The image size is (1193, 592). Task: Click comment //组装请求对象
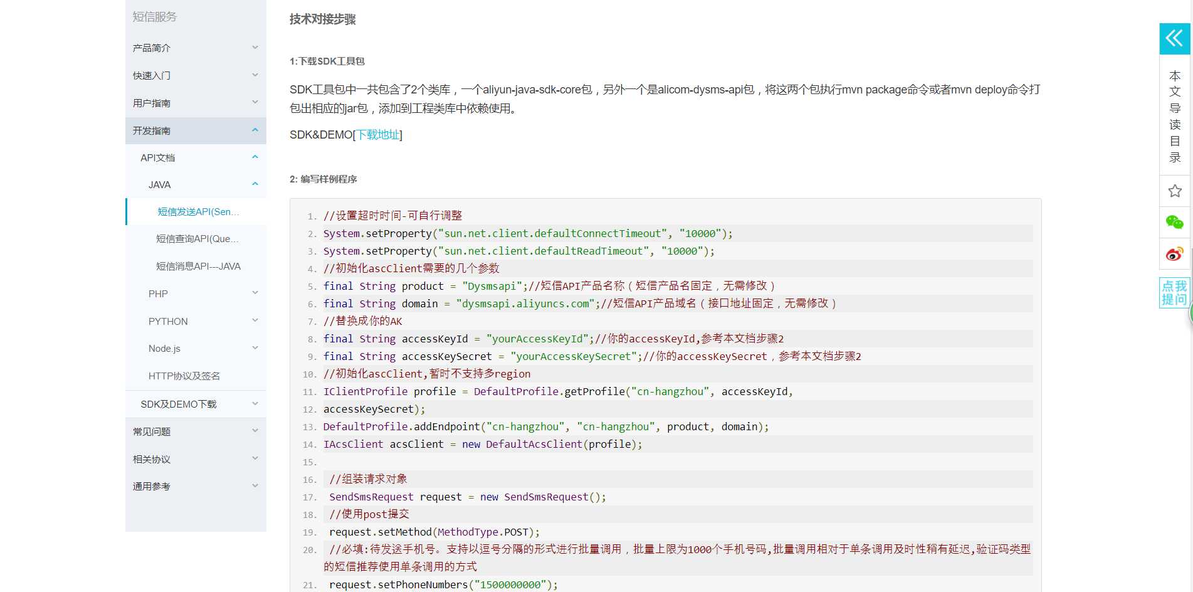(368, 479)
